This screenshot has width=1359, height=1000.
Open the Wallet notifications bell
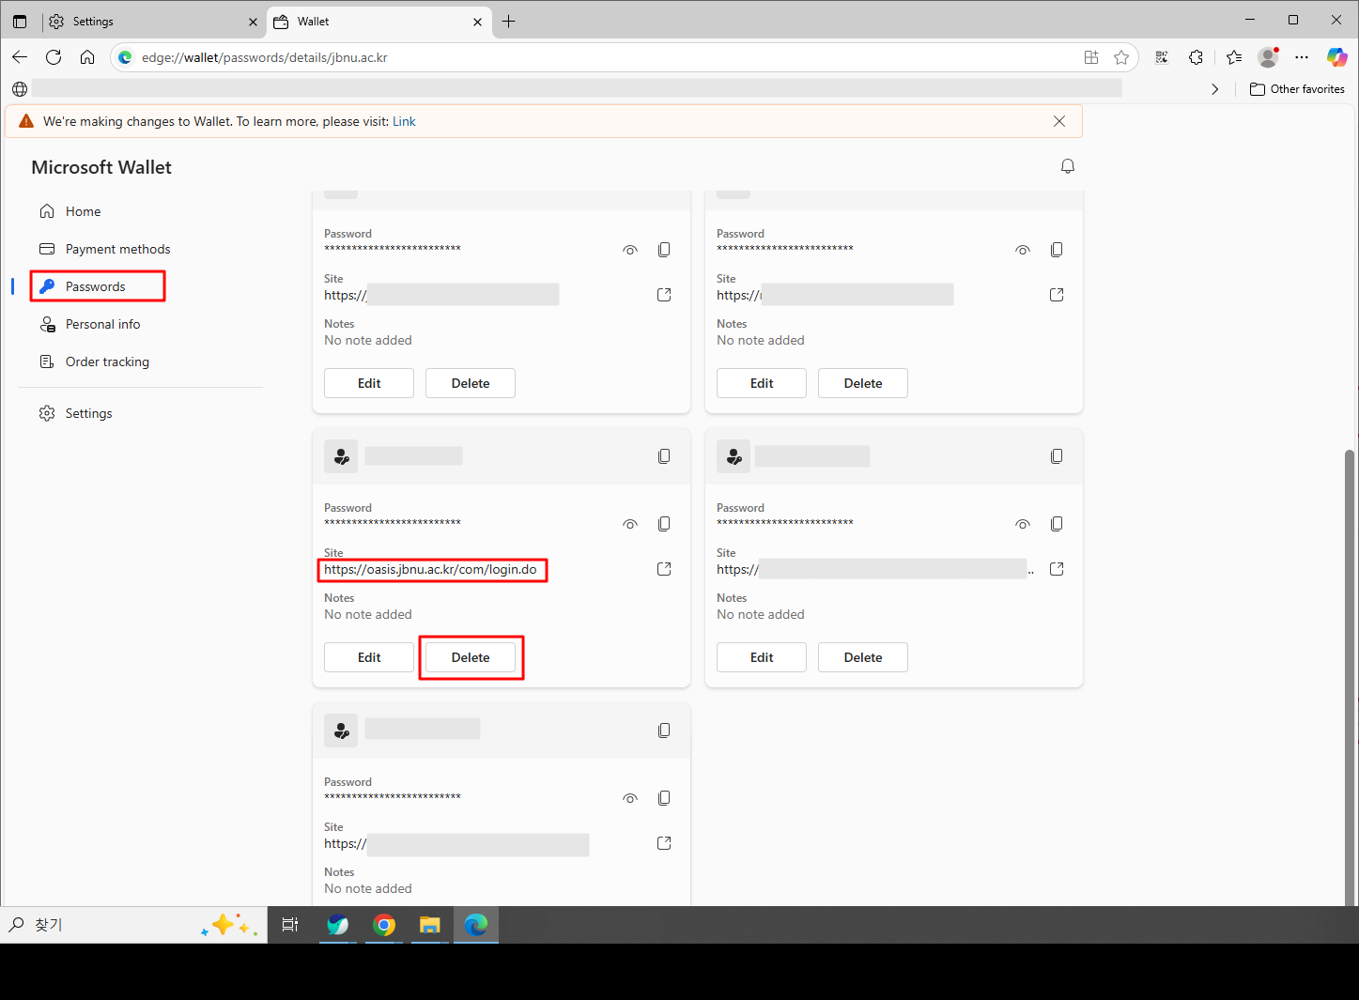(x=1068, y=166)
